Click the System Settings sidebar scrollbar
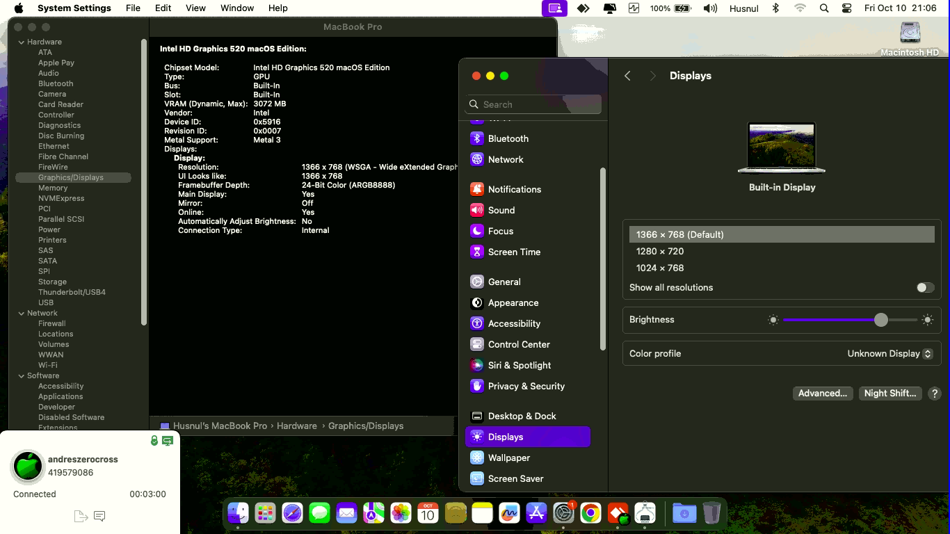 602,259
